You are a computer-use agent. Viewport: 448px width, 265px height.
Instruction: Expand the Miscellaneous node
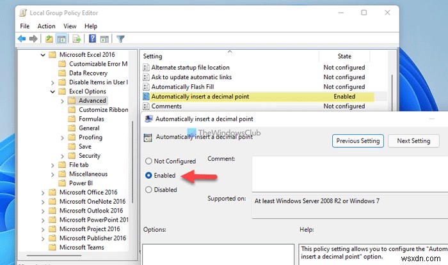pos(52,174)
